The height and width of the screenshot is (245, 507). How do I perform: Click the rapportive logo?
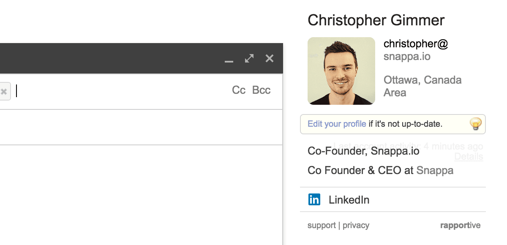pos(460,225)
